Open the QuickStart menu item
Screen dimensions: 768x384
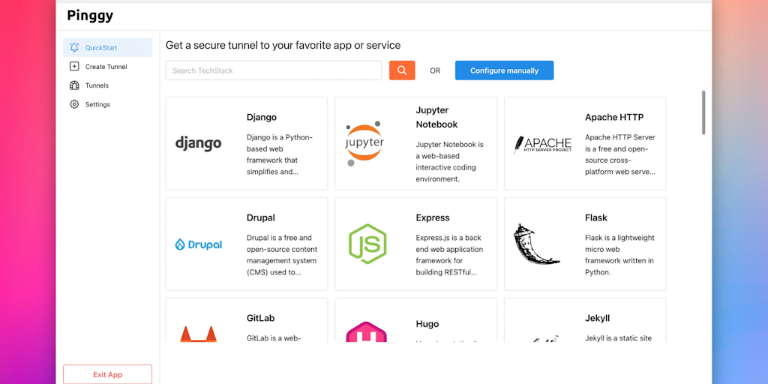tap(101, 48)
